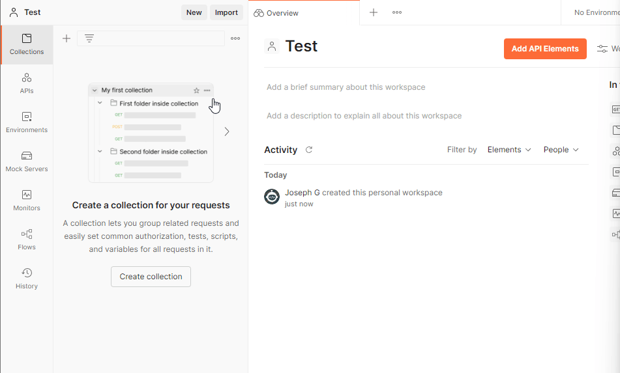Click 'Joseph G created this personal workspace' text
620x373 pixels.
point(363,192)
